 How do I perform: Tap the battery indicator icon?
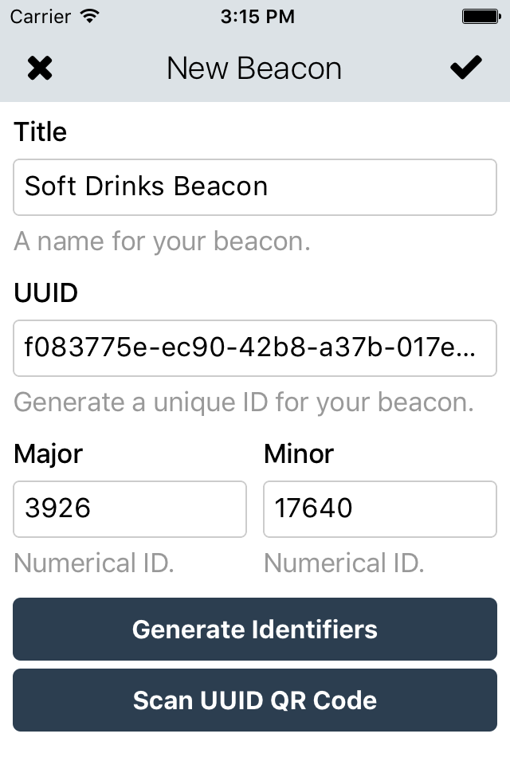(x=481, y=17)
